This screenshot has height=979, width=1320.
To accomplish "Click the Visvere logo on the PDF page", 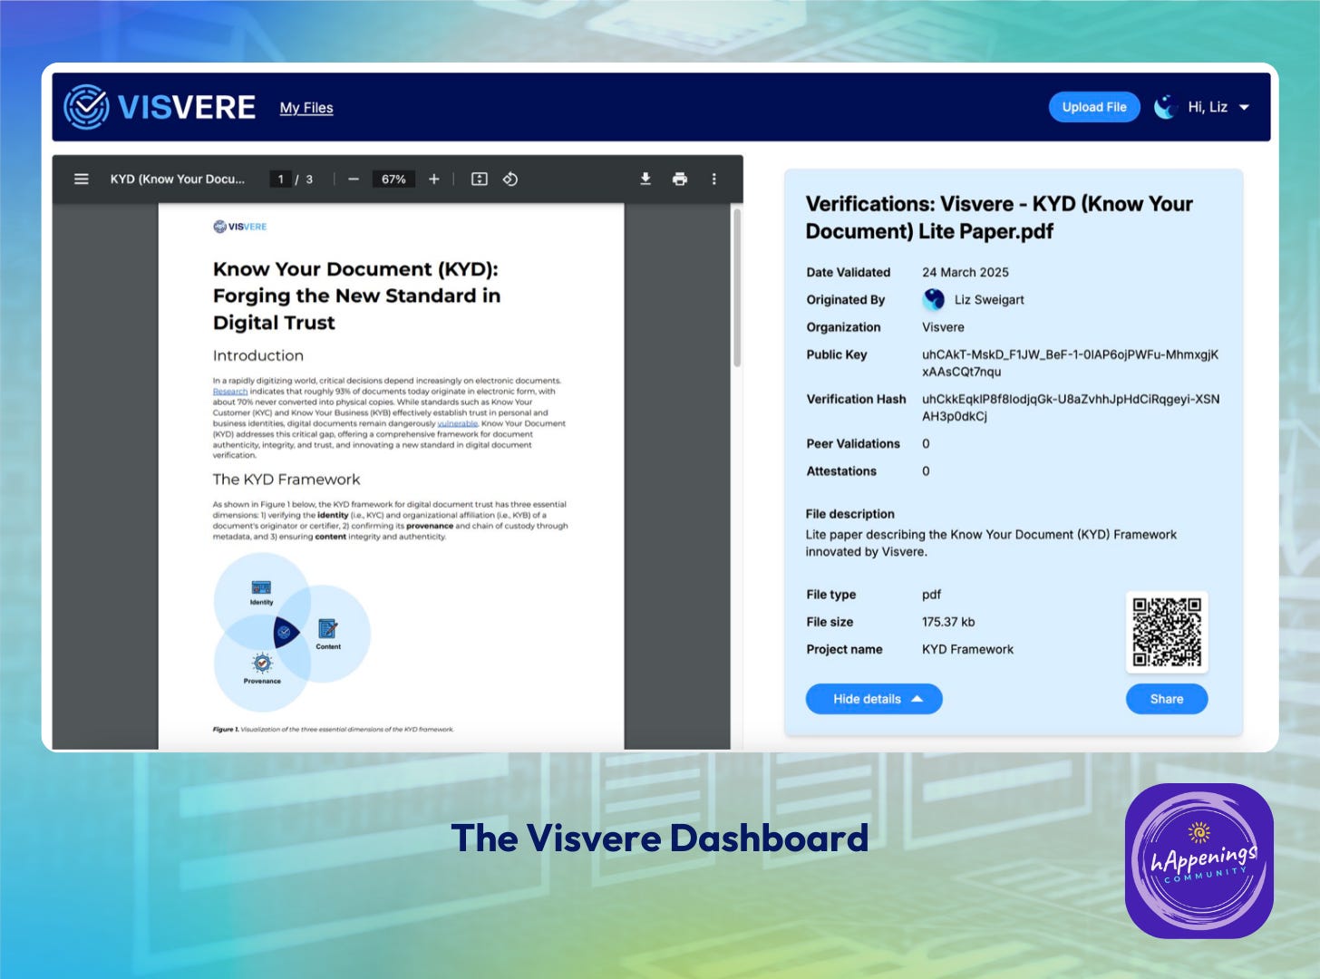I will point(240,227).
